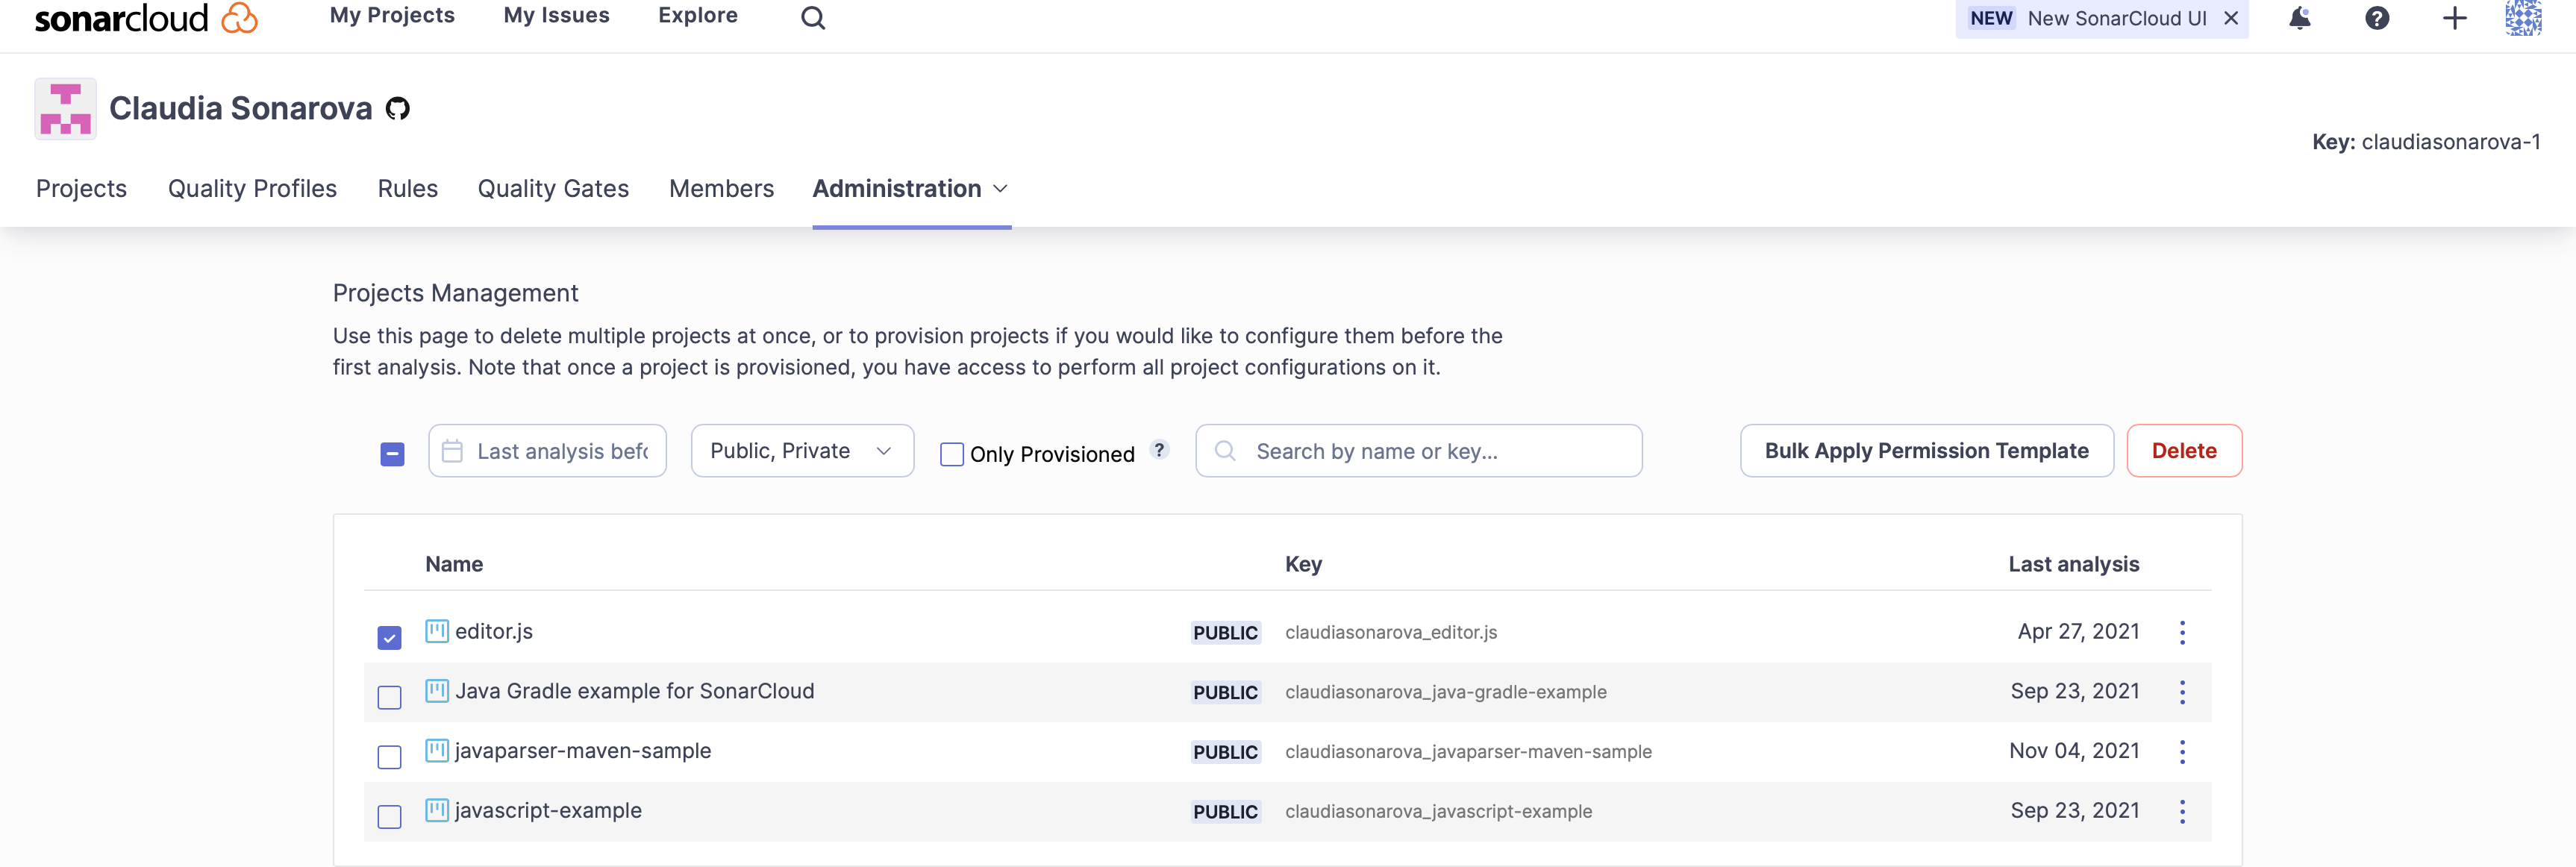Toggle the select-all projects checkbox
Image resolution: width=2576 pixels, height=867 pixels.
click(x=392, y=454)
